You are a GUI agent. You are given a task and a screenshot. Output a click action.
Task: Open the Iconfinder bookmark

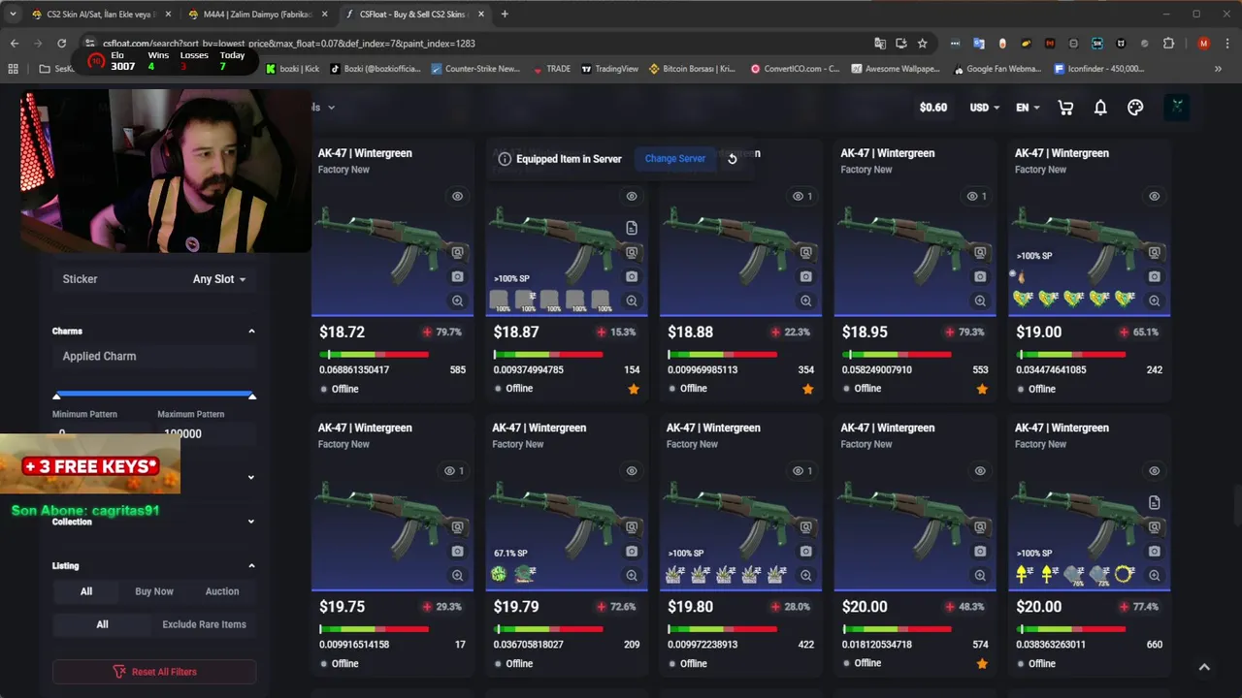pos(1097,69)
